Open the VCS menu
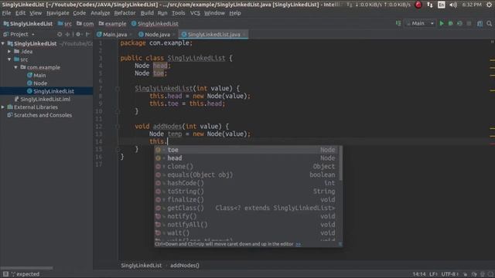 pyautogui.click(x=195, y=13)
